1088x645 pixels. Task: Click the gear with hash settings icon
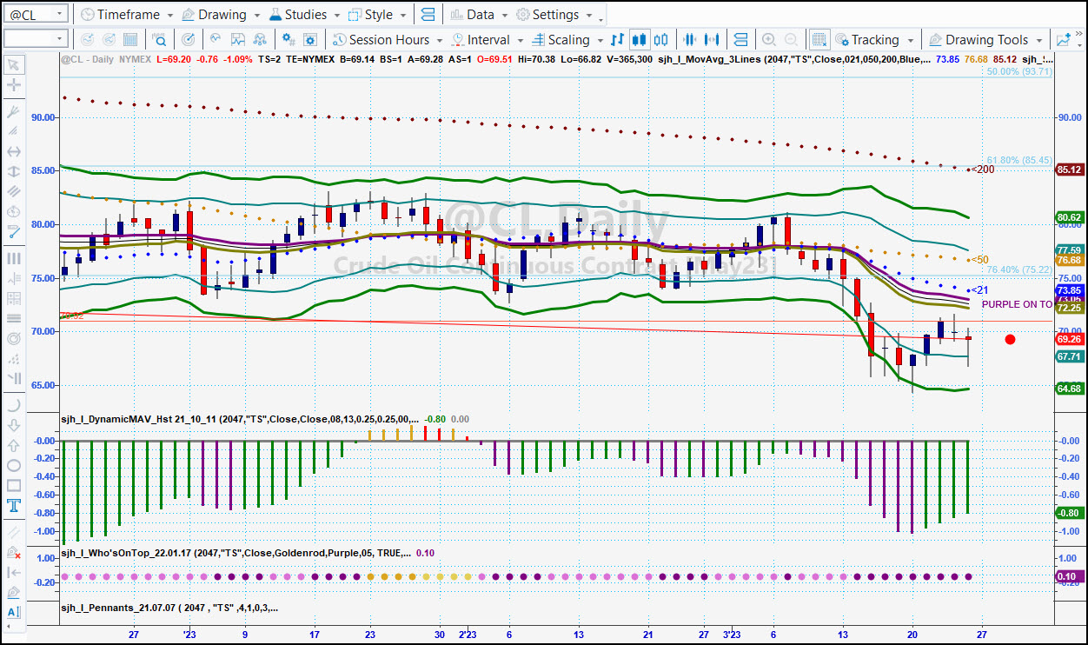[x=289, y=40]
